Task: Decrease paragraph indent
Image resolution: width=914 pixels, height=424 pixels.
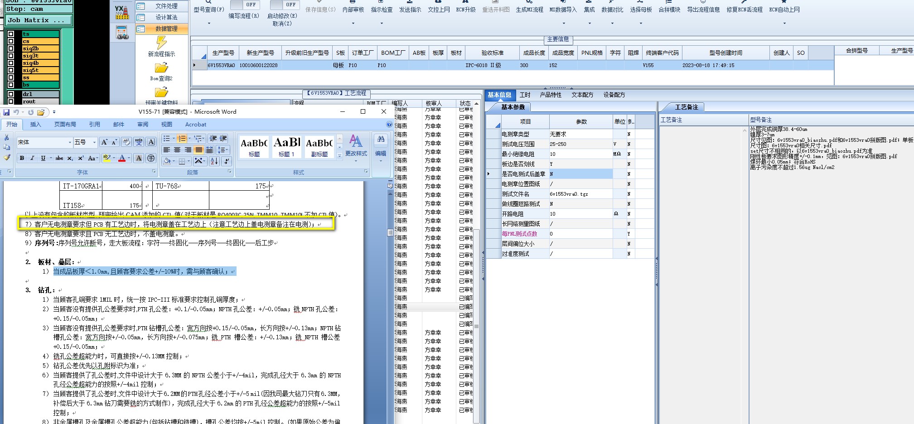Action: coord(213,139)
